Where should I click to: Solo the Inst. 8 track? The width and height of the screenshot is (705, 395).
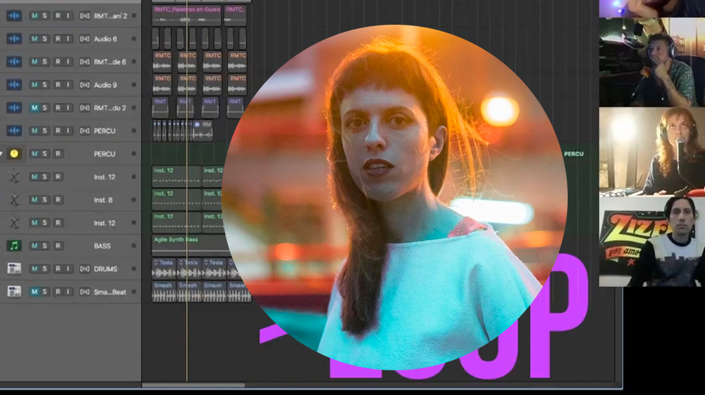[45, 200]
